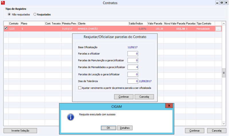Screen dimensions: 229x136
Task: Uncheck the contract 1225 row checkbox
Action: point(6,28)
